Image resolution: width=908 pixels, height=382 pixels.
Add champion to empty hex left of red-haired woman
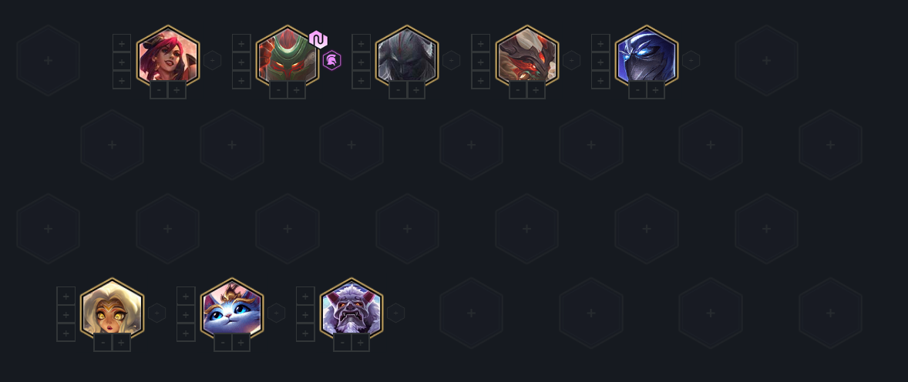48,60
